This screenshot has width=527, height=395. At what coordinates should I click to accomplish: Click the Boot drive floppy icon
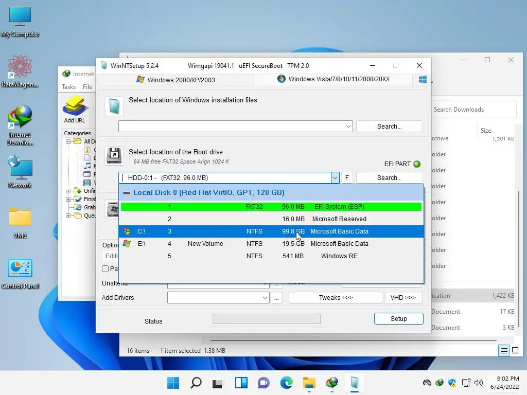114,155
